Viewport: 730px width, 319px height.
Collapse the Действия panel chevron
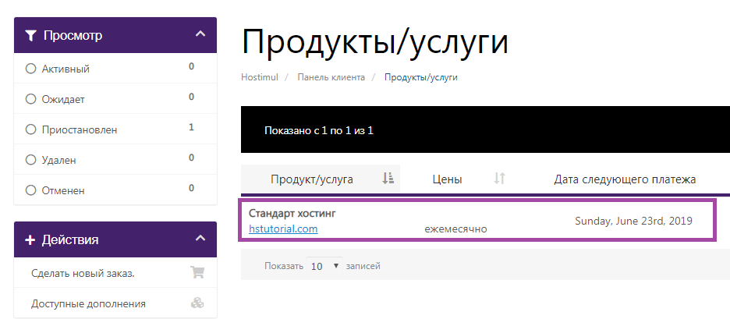tap(200, 239)
